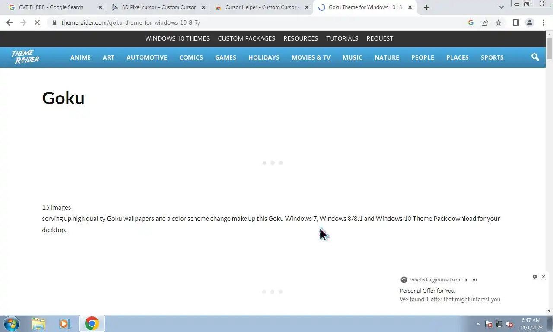Open Action Center flag icon
Image resolution: width=553 pixels, height=332 pixels.
(489, 324)
